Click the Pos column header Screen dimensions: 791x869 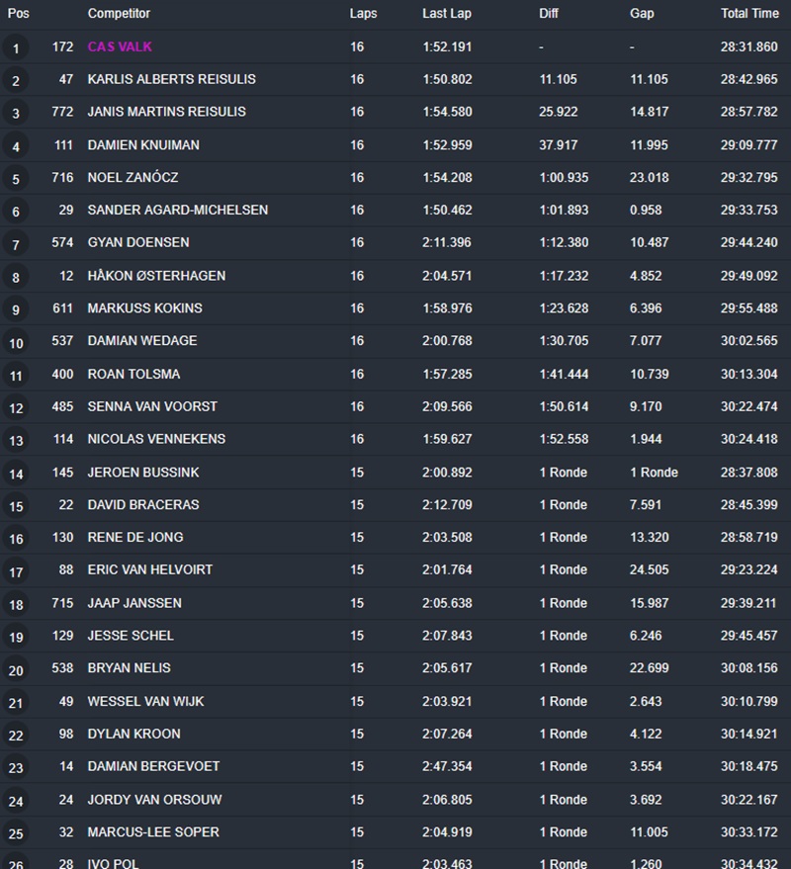18,14
